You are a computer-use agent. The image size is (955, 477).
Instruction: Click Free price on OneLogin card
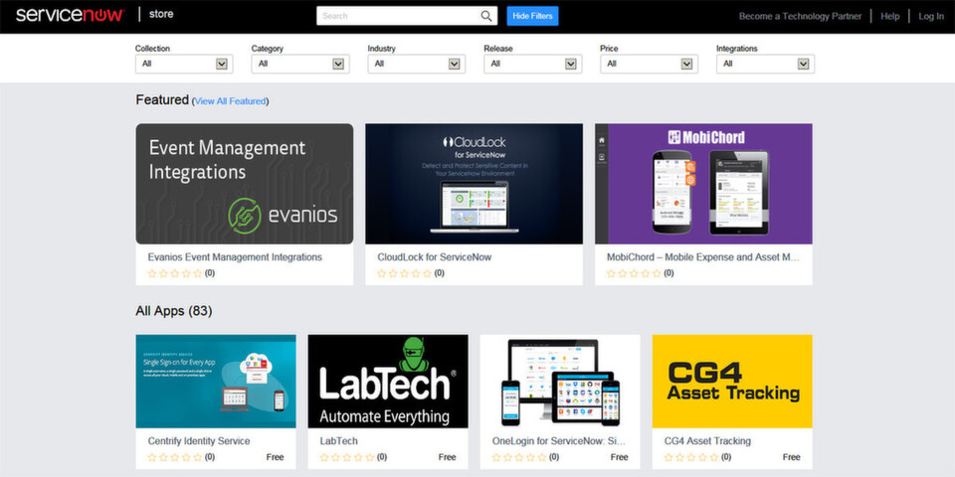pos(620,457)
